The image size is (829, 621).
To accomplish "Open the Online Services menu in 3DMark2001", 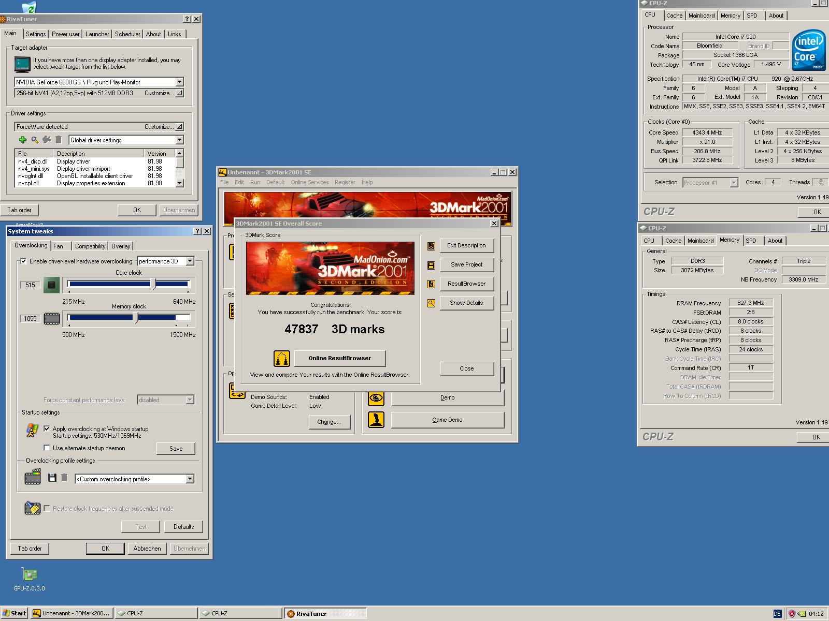I will click(x=310, y=182).
